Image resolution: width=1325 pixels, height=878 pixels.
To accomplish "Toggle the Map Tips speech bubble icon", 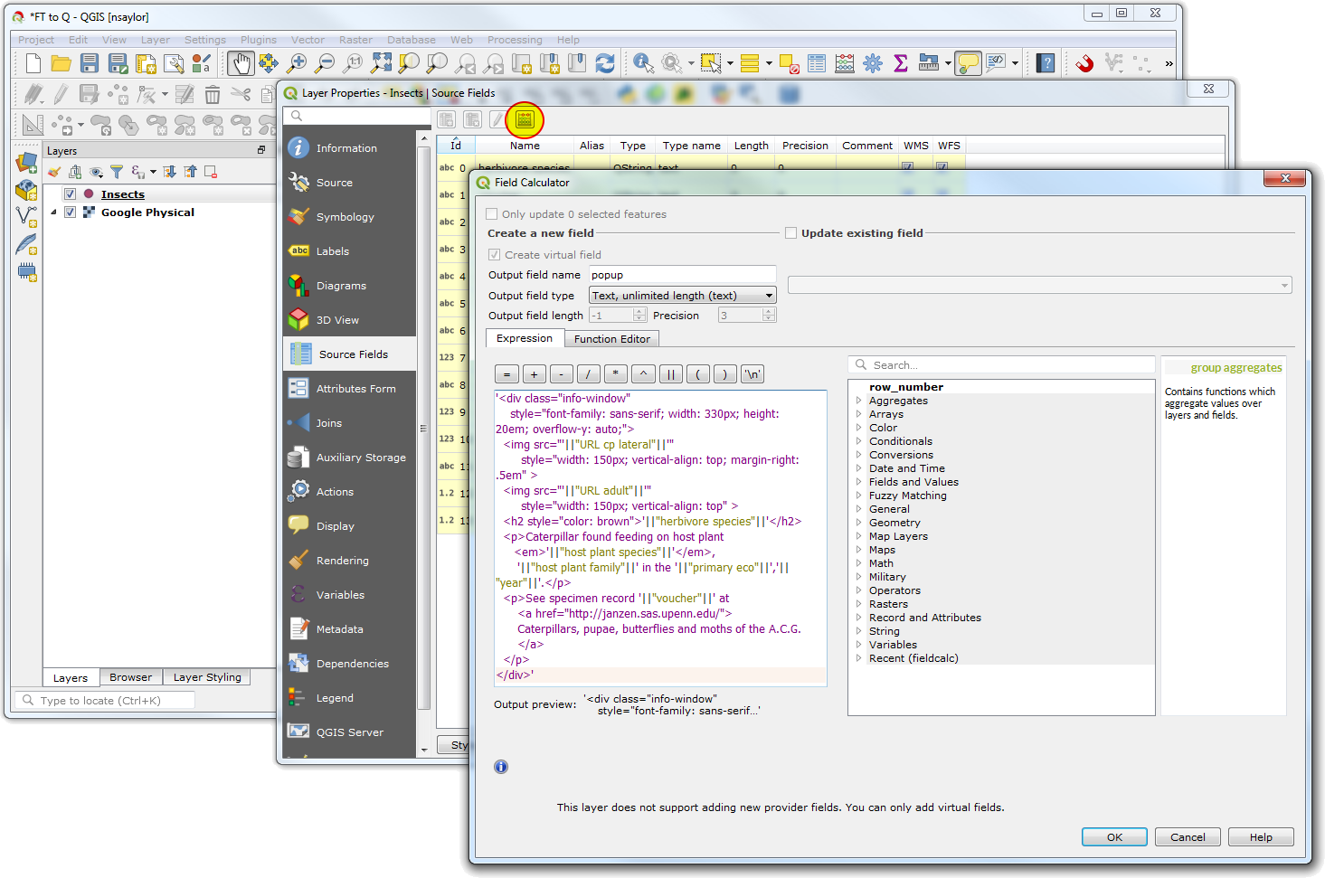I will point(968,62).
